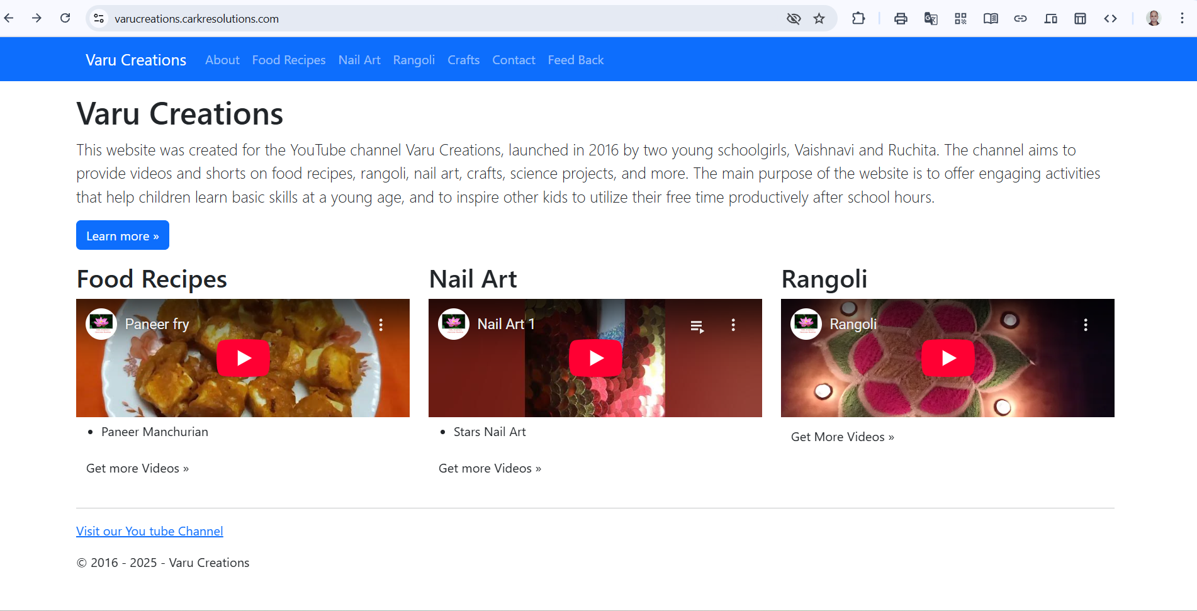Click the Learn more button
The image size is (1197, 611).
(122, 235)
